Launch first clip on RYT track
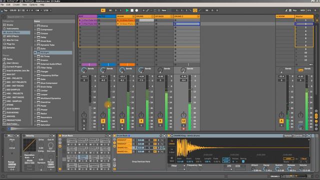This screenshot has width=320, height=180. 80,20
